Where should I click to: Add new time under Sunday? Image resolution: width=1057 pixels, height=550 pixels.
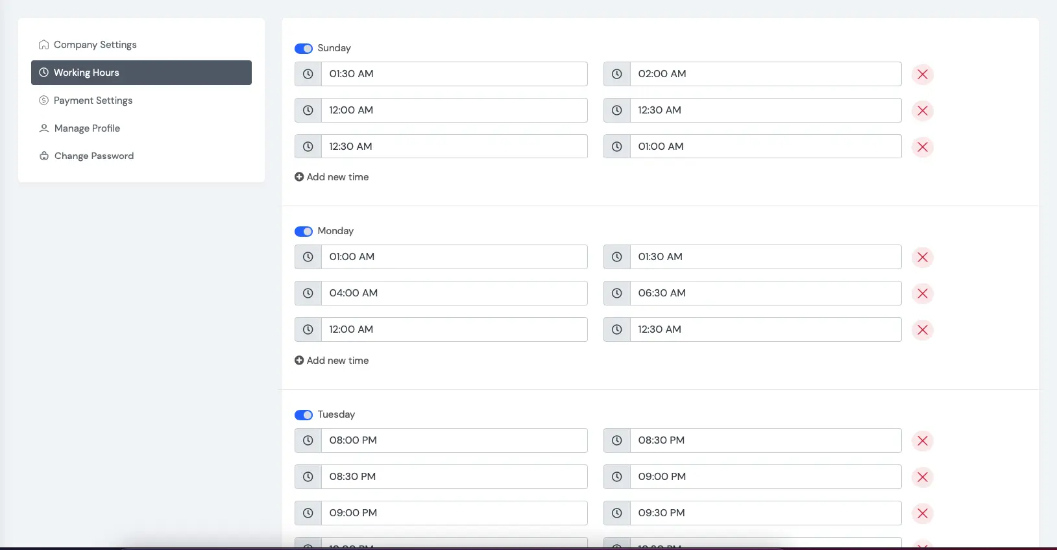coord(332,177)
